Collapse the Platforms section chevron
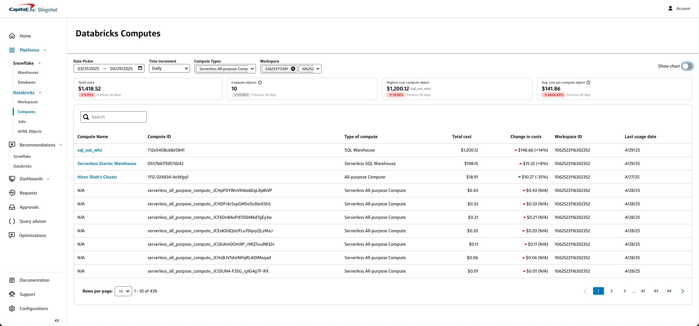Image resolution: width=699 pixels, height=326 pixels. click(45, 50)
